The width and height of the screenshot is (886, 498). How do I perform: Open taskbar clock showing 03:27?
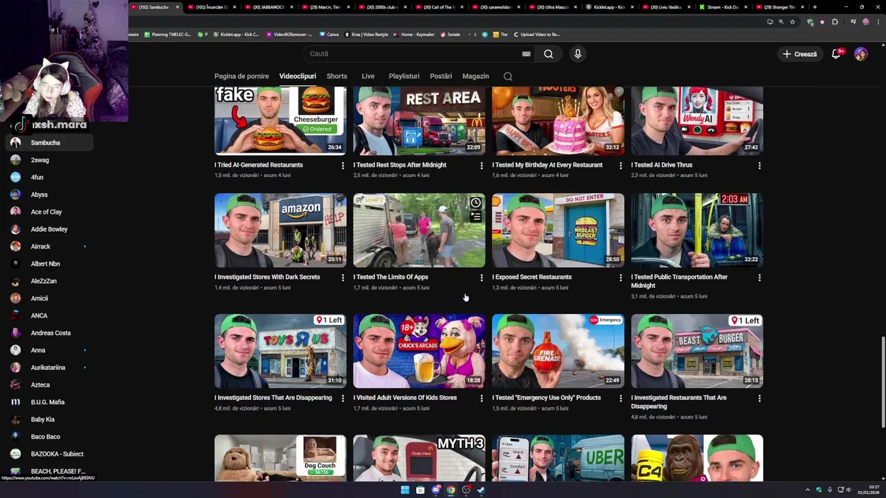868,490
